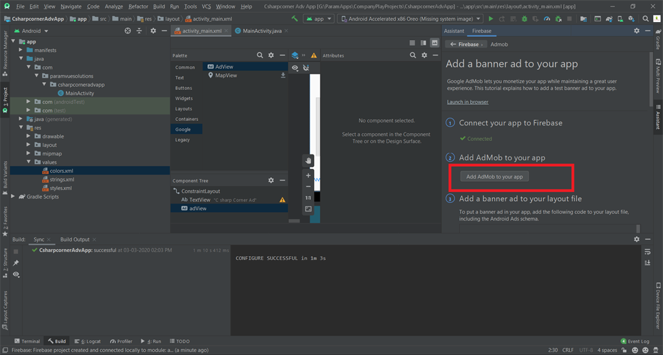Viewport: 663px width, 355px height.
Task: Click Add AdMob to your app button
Action: point(494,177)
